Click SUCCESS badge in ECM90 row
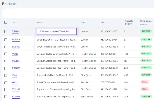 pyautogui.click(x=146, y=96)
